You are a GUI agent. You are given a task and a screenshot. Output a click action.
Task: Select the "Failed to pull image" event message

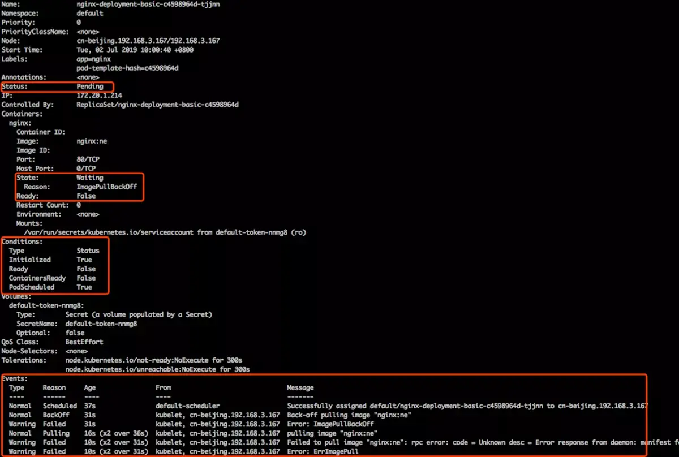[483, 442]
